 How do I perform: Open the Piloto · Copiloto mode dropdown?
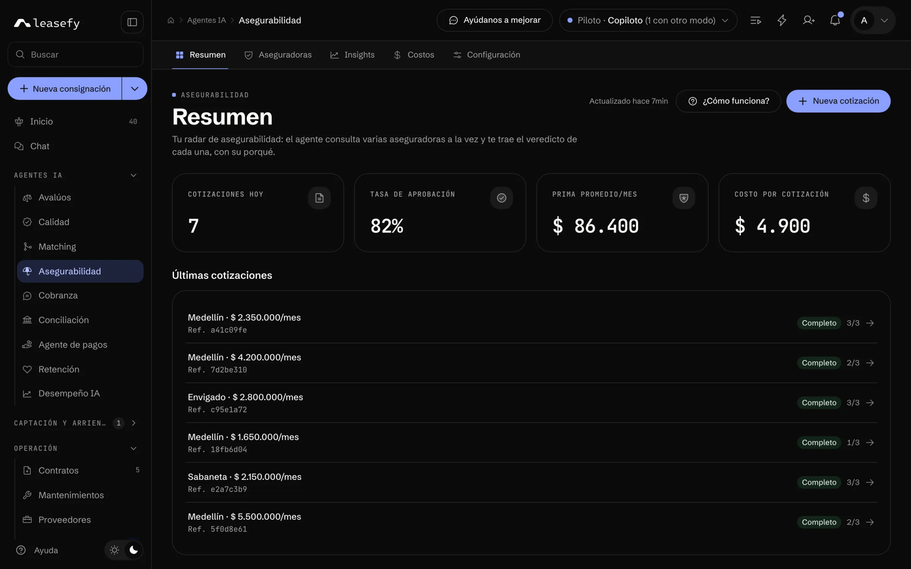click(648, 20)
